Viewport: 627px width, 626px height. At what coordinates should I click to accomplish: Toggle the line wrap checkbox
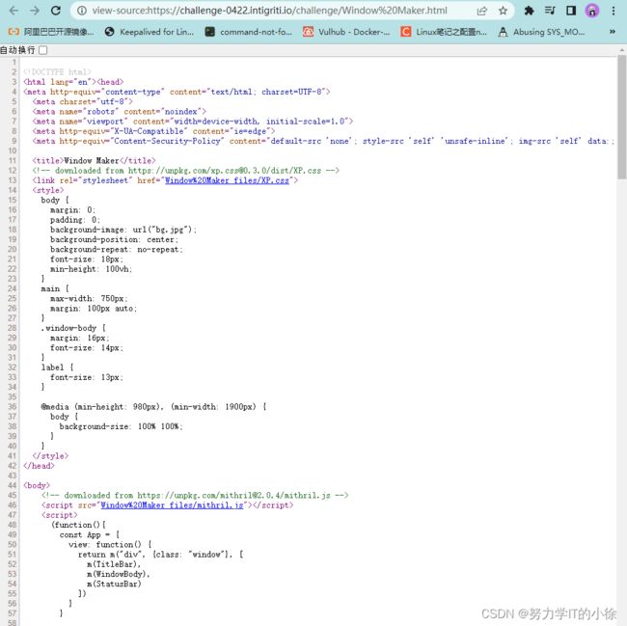43,50
